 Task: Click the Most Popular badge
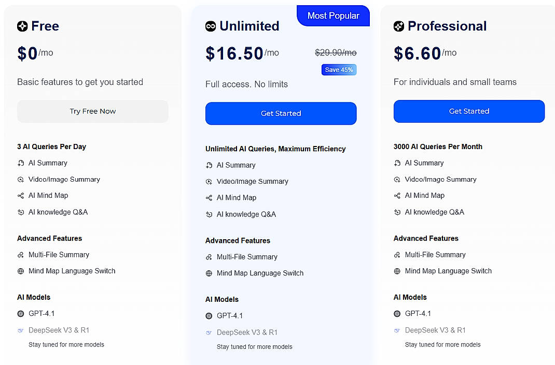click(333, 16)
